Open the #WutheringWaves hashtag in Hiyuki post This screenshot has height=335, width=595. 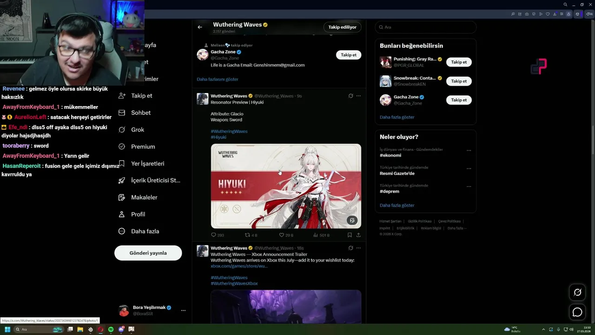pyautogui.click(x=229, y=131)
